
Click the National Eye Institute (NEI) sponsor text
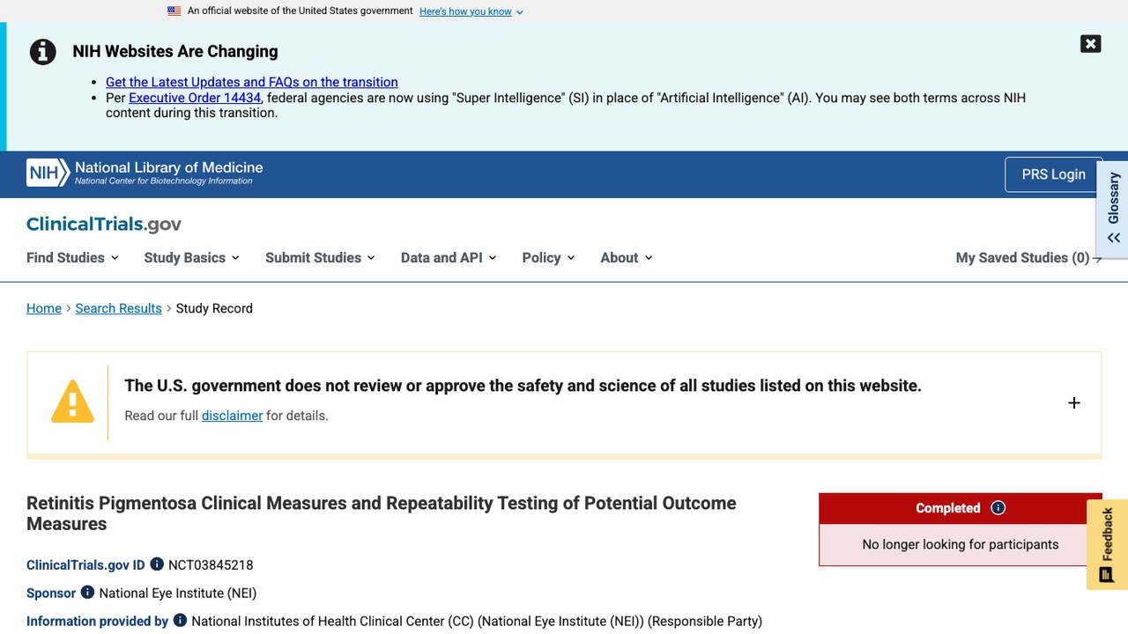[x=178, y=593]
